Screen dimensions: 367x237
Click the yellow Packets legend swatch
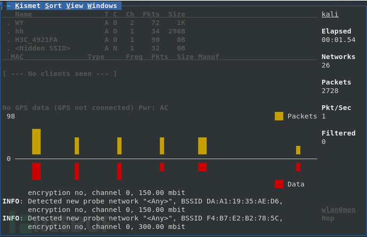click(x=279, y=116)
